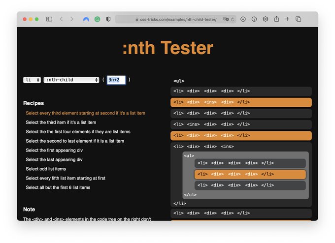
Task: Click the nested closing </ul> tag
Action: 190,195
